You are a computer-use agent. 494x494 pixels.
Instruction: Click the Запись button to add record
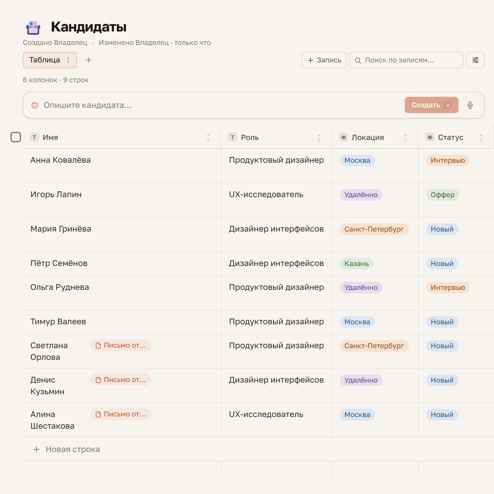pyautogui.click(x=324, y=60)
